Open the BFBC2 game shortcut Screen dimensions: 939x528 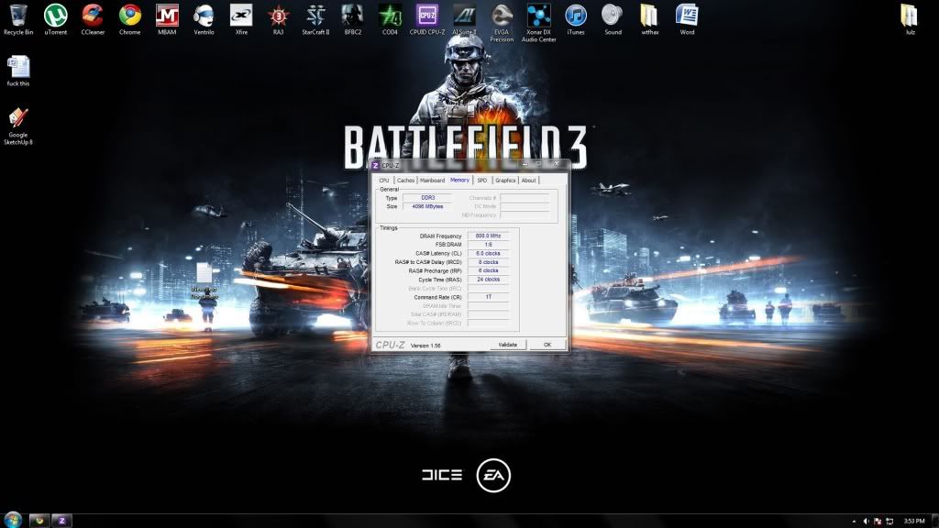pyautogui.click(x=353, y=19)
